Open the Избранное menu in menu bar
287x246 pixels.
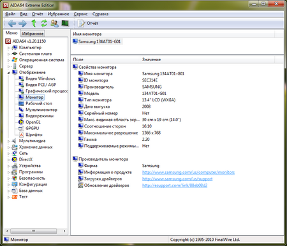[x=58, y=14]
